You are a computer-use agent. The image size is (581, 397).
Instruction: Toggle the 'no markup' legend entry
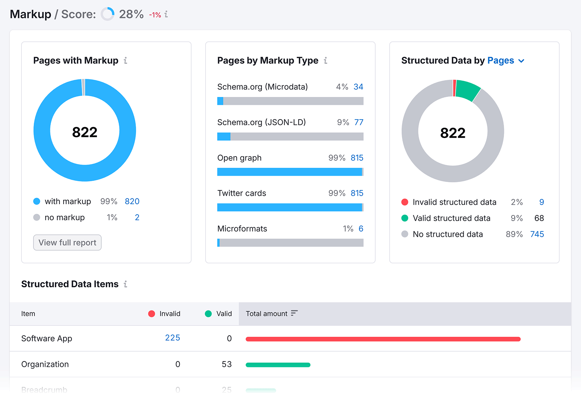click(65, 217)
